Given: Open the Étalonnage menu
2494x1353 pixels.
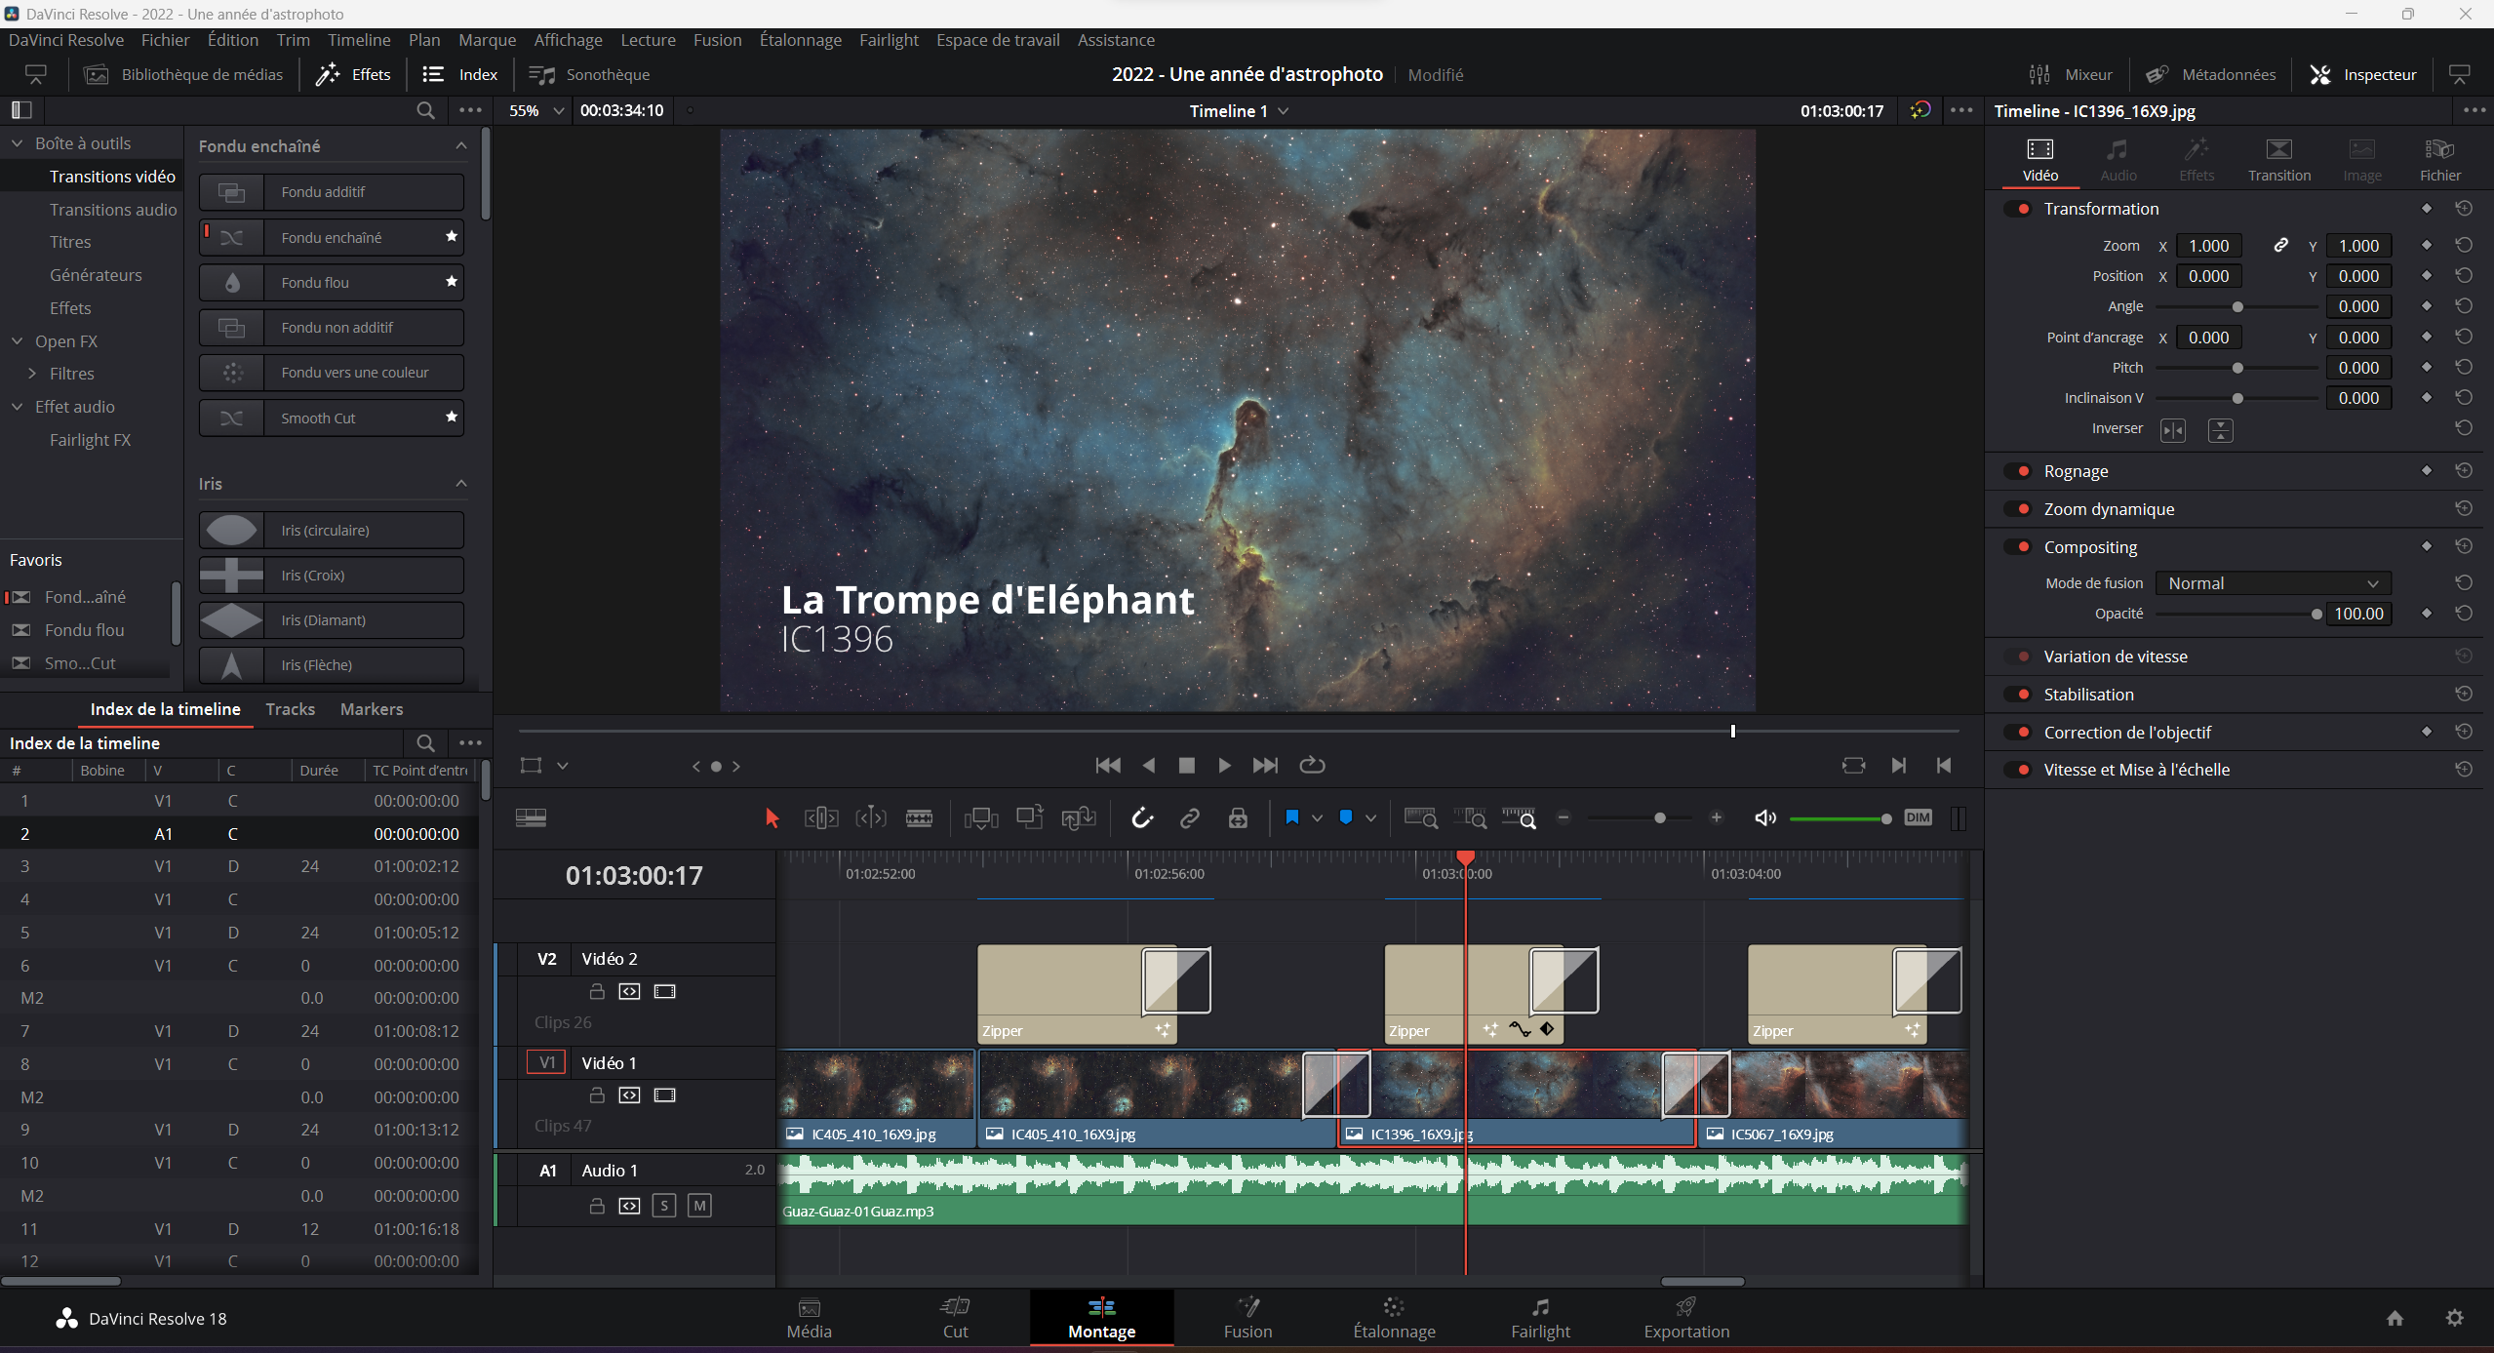Looking at the screenshot, I should [800, 40].
